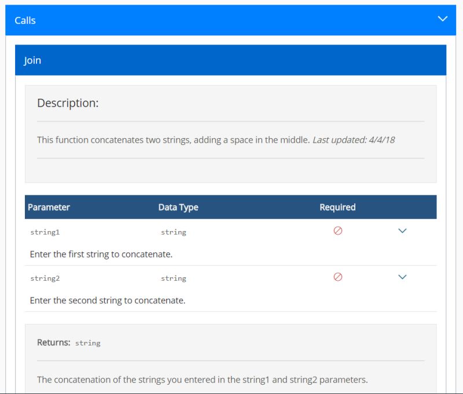463x394 pixels.
Task: Click the Last updated date text
Action: (x=354, y=140)
